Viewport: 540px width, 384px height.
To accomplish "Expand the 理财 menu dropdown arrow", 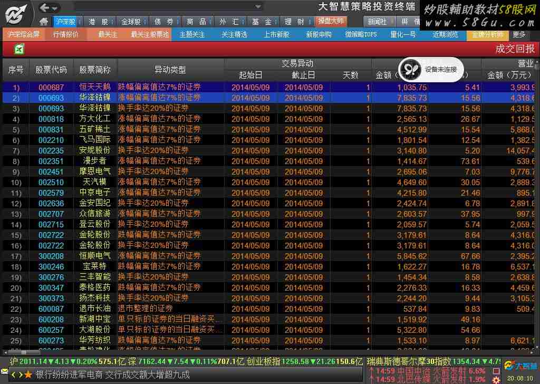I will click(x=309, y=22).
